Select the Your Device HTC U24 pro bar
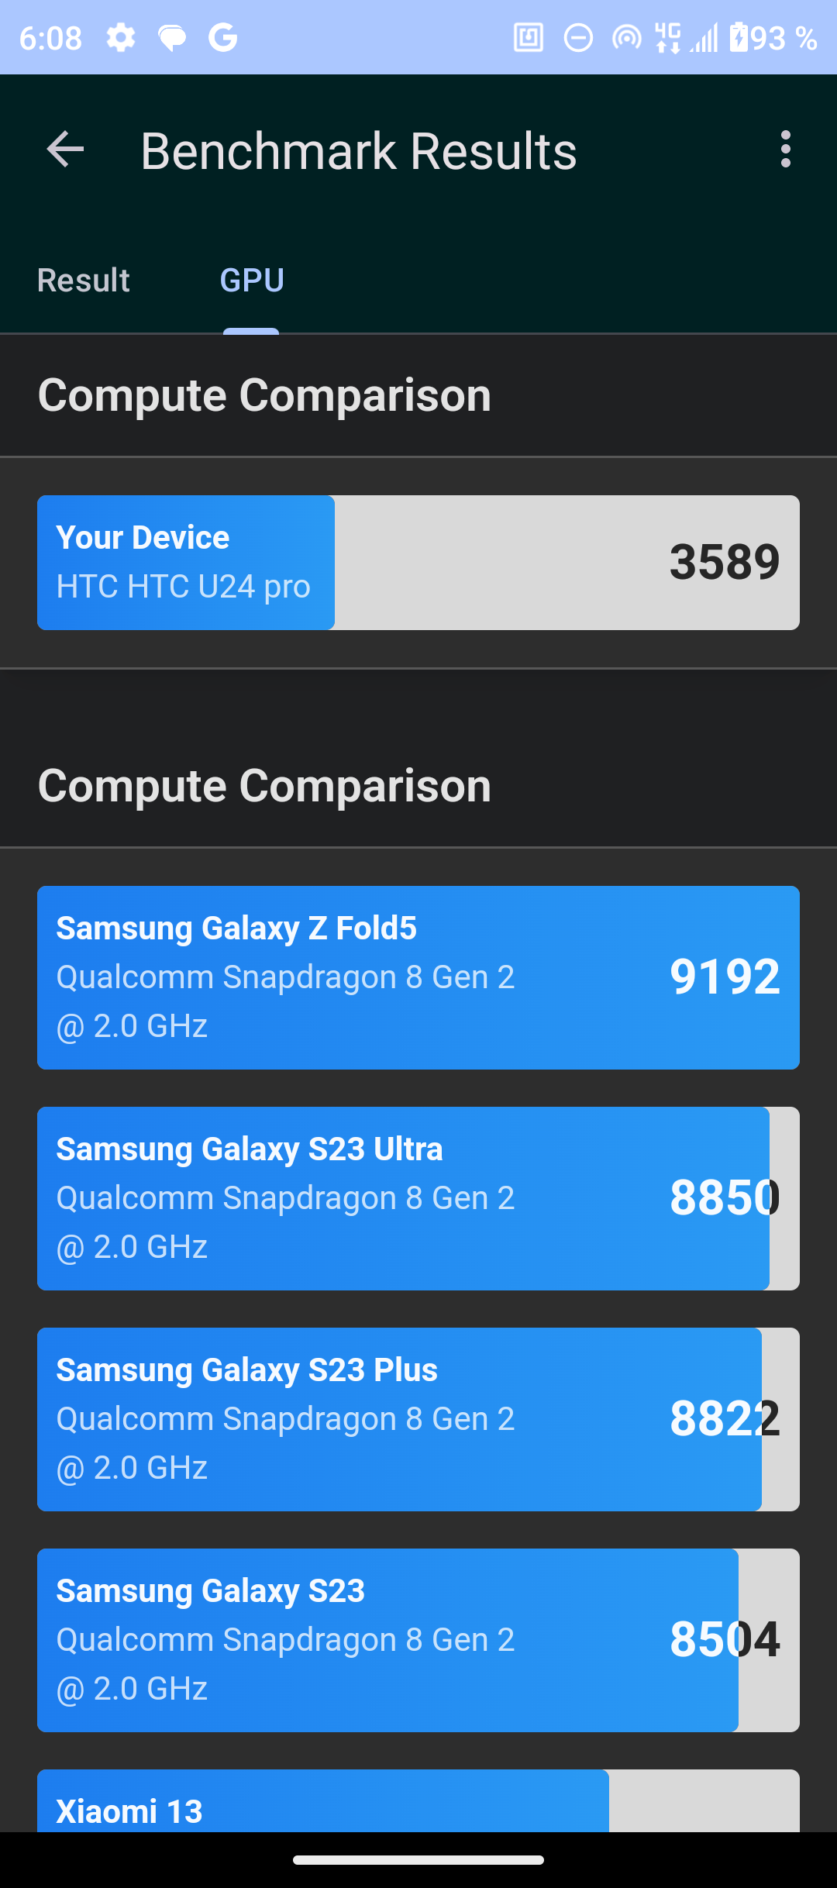This screenshot has width=837, height=1888. click(418, 562)
